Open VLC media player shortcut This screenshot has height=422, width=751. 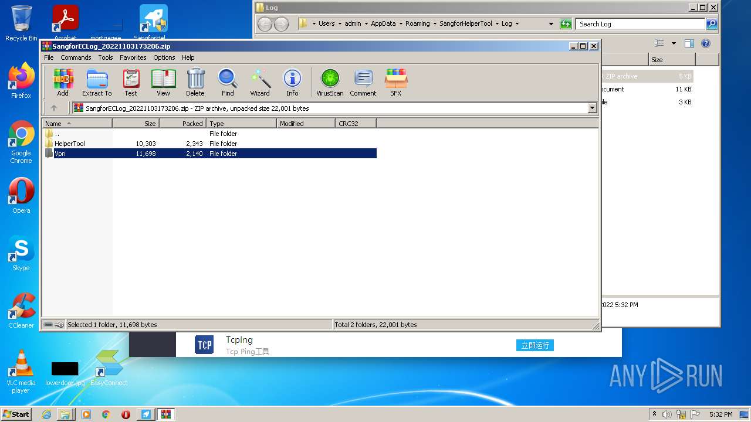(21, 372)
